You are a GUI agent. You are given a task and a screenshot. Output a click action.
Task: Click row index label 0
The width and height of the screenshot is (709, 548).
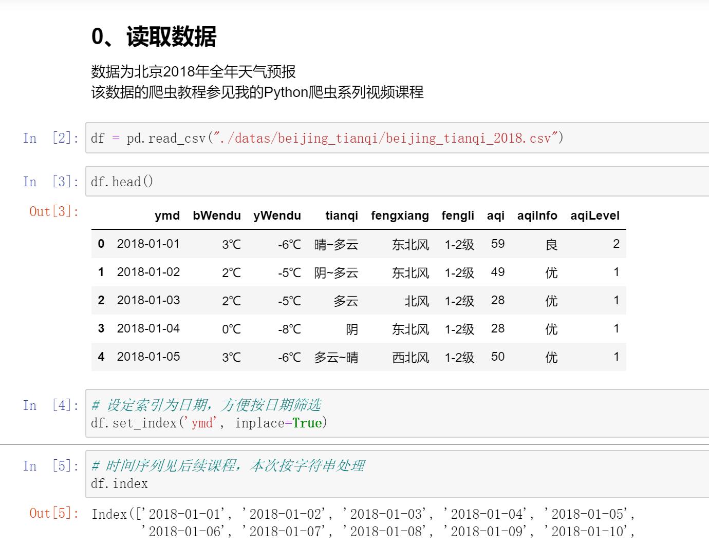(101, 244)
